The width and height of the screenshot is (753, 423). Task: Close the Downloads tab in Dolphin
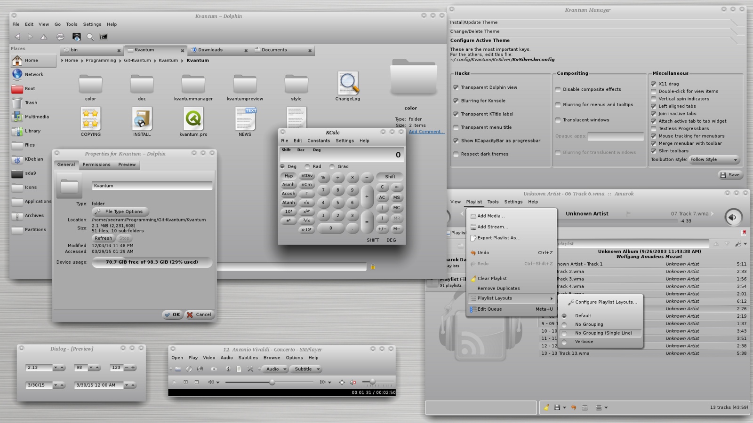tap(246, 50)
